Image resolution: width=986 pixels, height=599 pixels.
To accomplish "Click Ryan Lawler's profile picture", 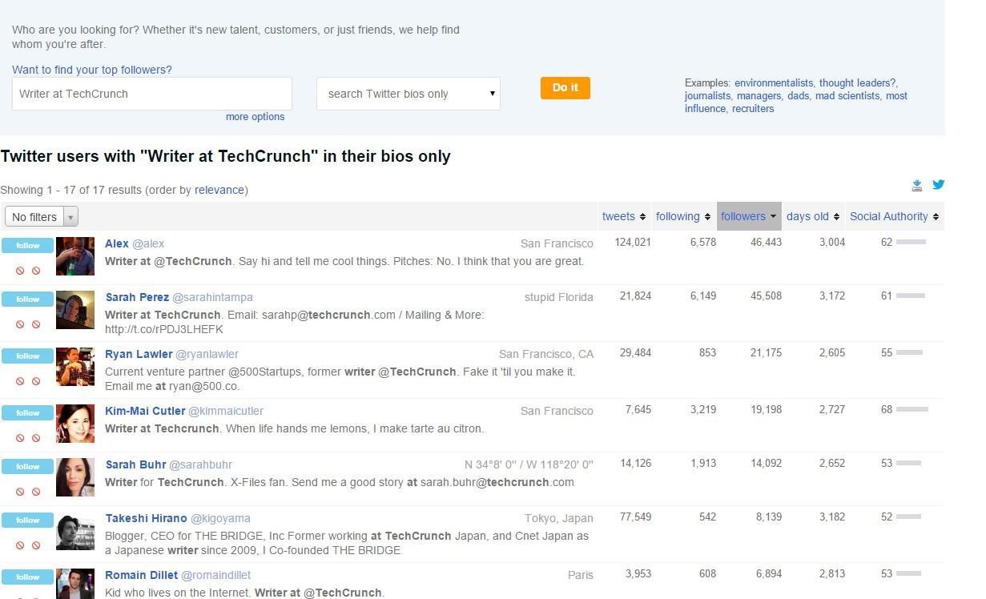I will (x=75, y=367).
